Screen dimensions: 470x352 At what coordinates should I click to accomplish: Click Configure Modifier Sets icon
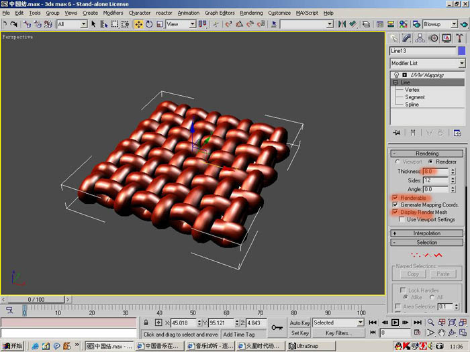point(457,133)
